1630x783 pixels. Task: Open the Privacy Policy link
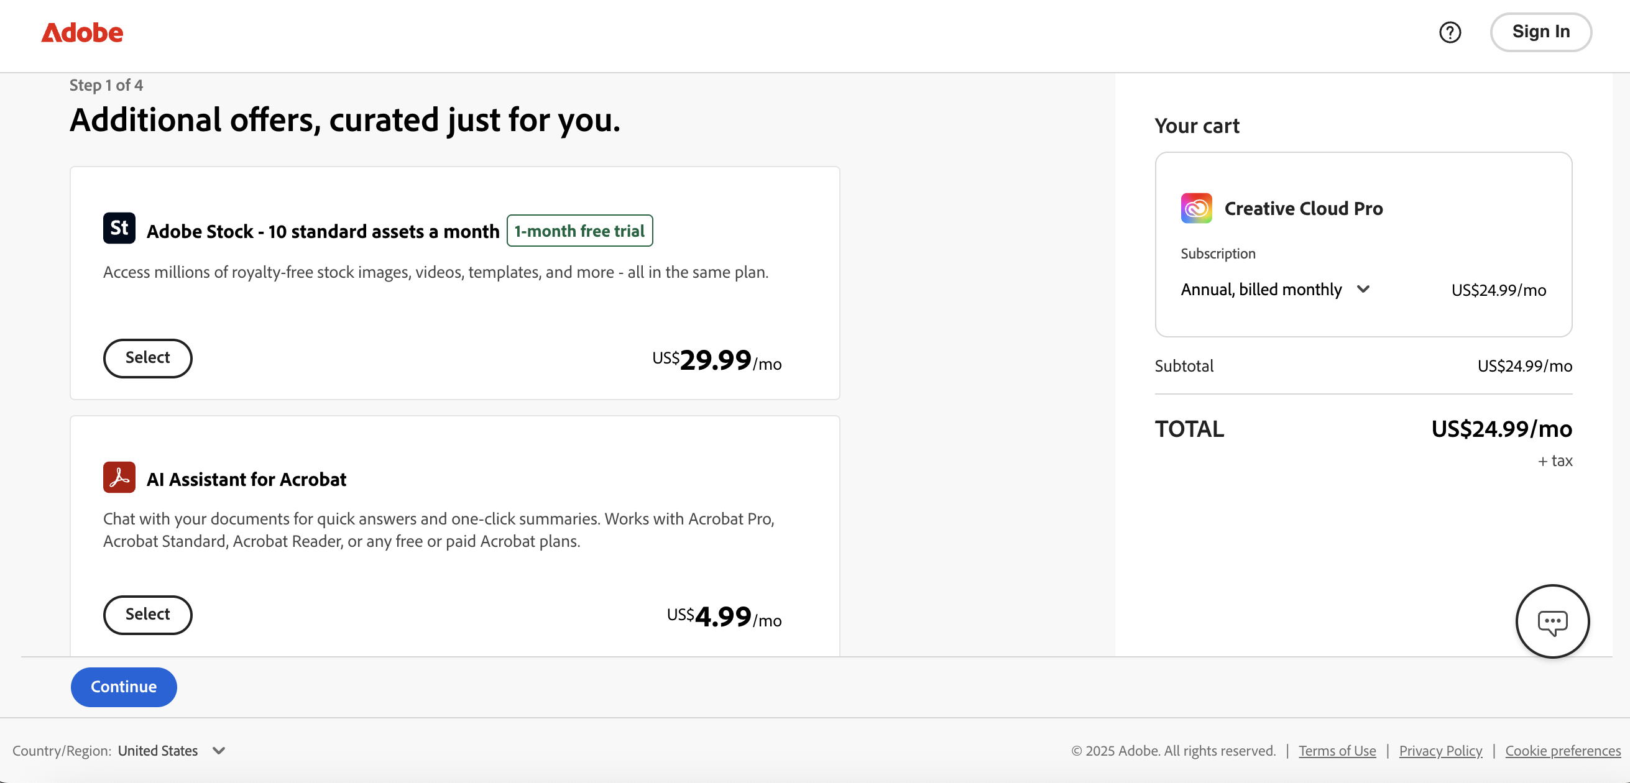(x=1440, y=751)
